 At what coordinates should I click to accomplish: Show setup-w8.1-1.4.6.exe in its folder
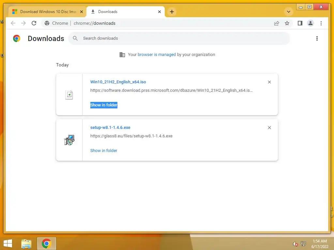104,150
